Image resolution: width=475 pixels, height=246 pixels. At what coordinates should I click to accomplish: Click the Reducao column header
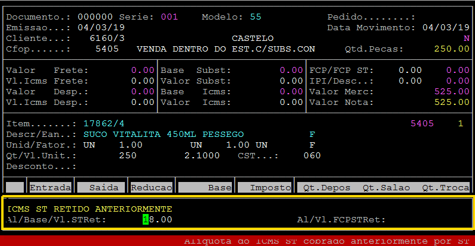point(151,187)
